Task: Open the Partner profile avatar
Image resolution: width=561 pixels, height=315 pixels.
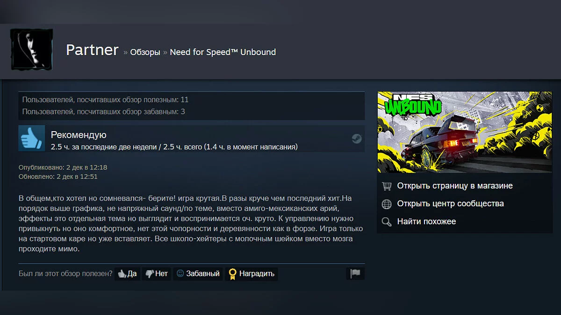Action: tap(32, 49)
